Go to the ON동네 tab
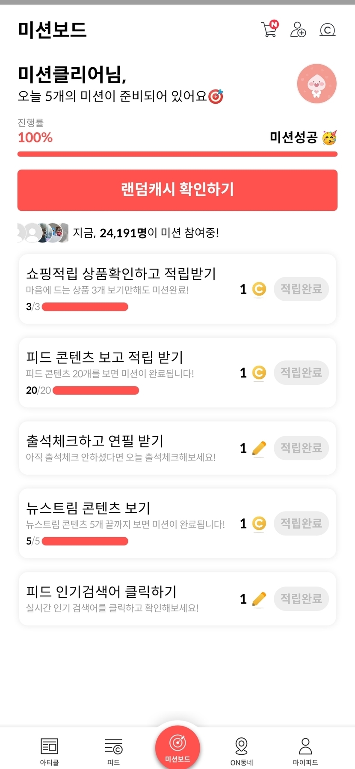The height and width of the screenshot is (769, 355). [x=242, y=751]
